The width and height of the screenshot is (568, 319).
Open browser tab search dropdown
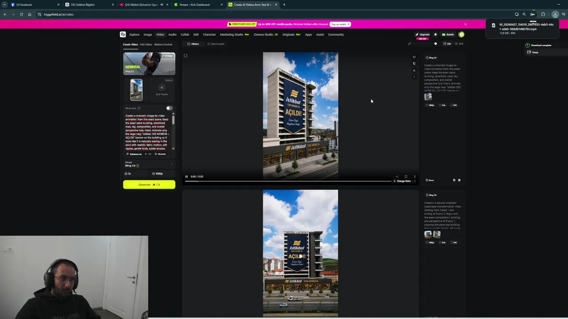pyautogui.click(x=4, y=4)
